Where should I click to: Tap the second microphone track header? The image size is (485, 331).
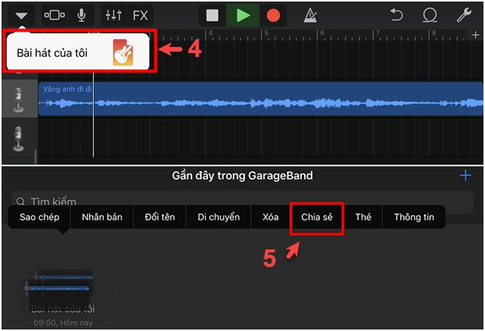[x=17, y=139]
